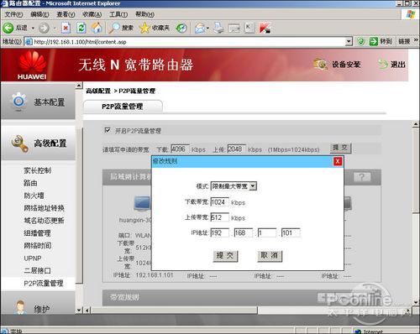
Task: Go to the Home page icon
Action: (97, 28)
